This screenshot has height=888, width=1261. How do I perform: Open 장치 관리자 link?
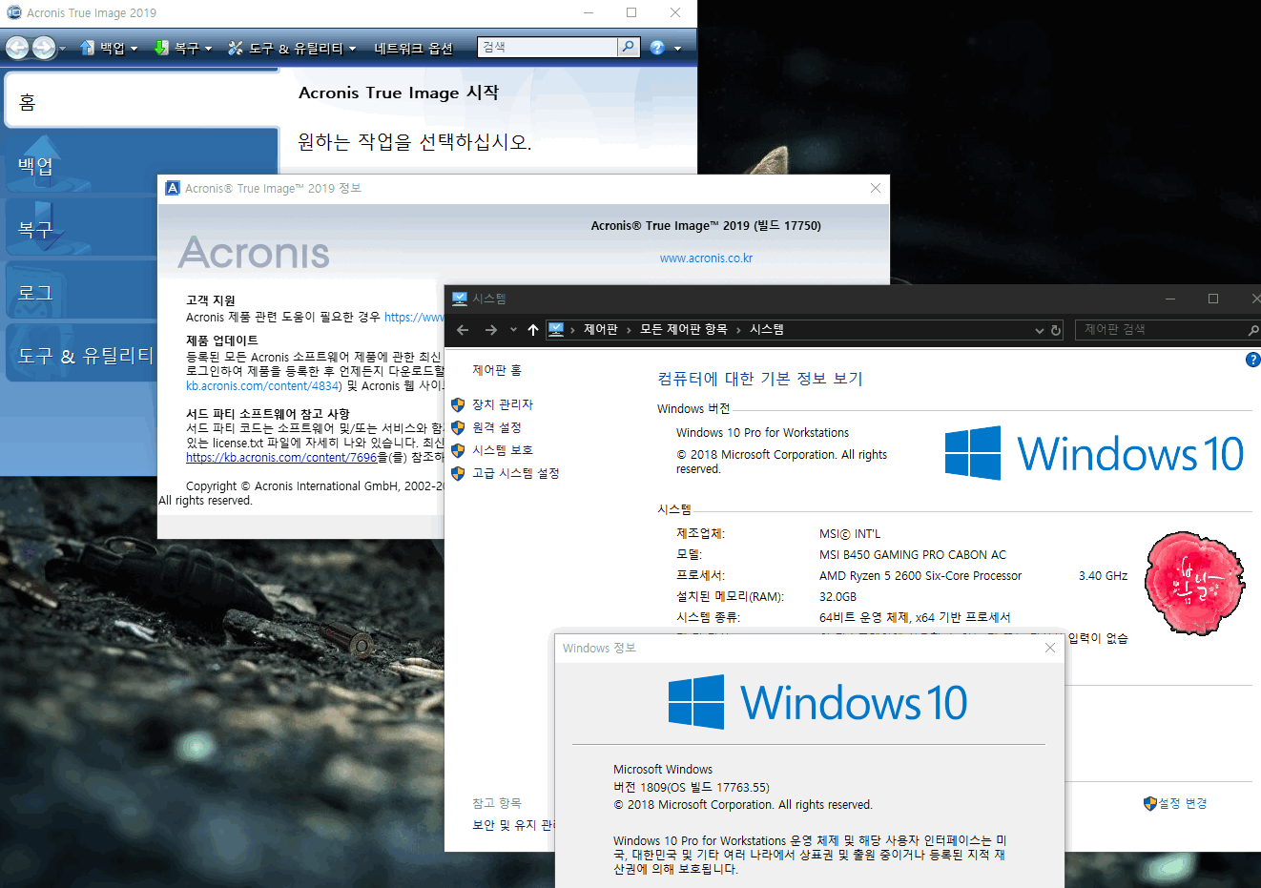coord(503,404)
